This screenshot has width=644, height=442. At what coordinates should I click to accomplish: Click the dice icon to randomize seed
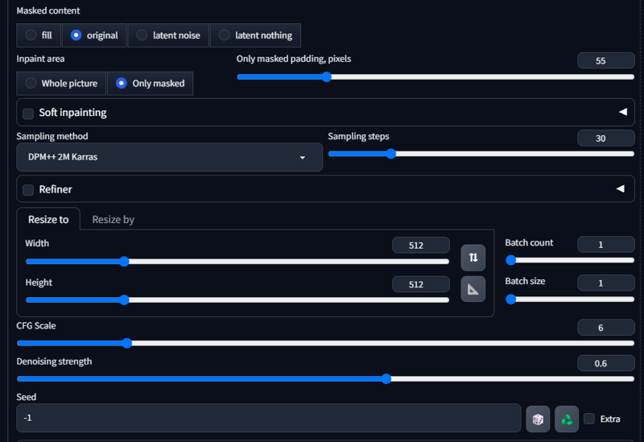tap(538, 419)
